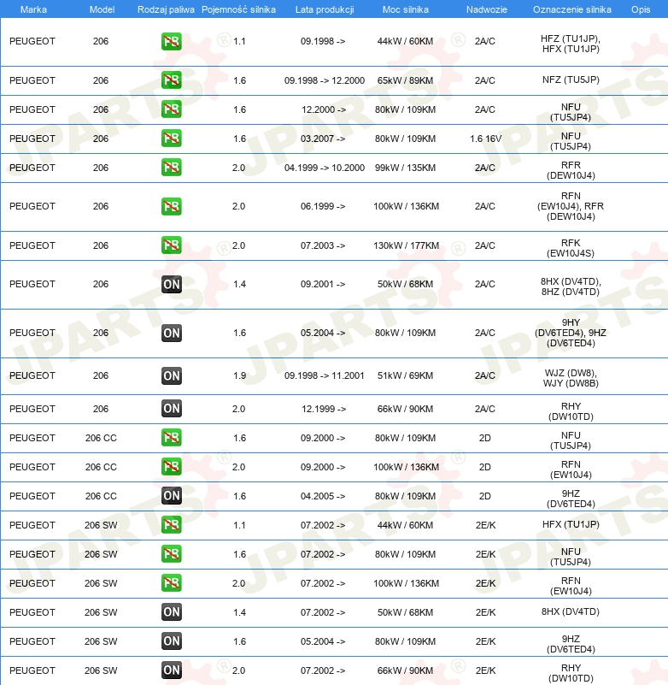Select engine code HFZ (TU1JP), HFX (TU1JP)

[x=571, y=44]
